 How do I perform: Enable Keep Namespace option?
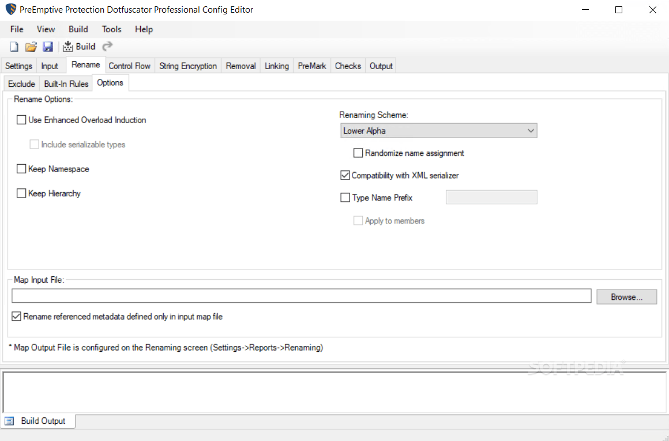point(21,169)
